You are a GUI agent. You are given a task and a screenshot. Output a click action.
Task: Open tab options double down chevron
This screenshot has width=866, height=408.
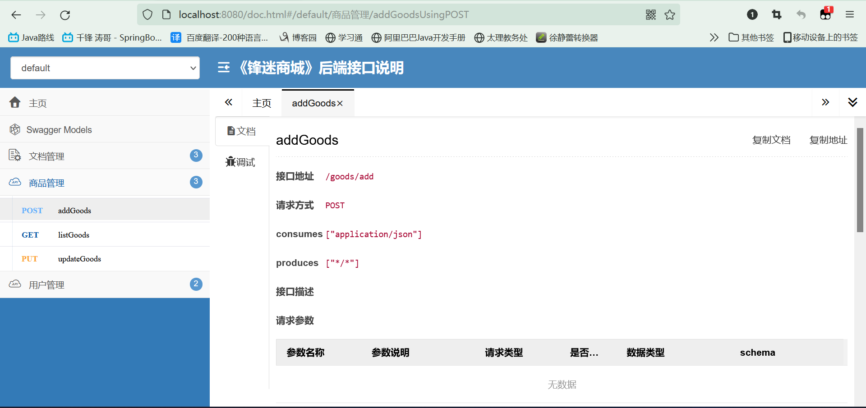852,102
